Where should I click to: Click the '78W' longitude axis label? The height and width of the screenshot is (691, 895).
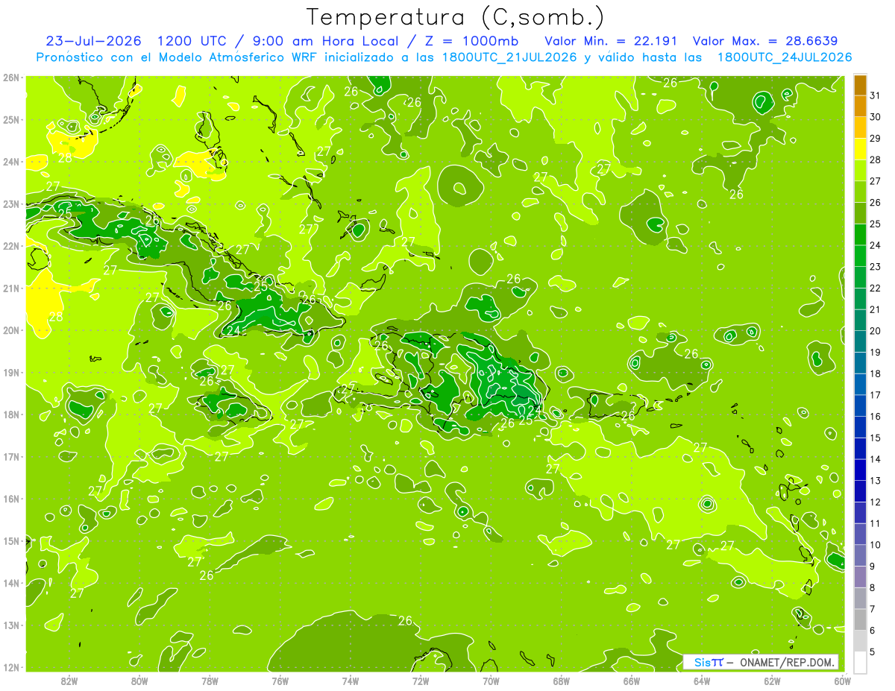[x=210, y=681]
